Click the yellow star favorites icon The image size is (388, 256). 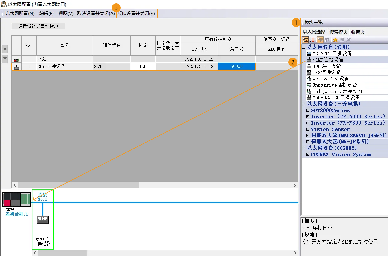[x=335, y=40]
